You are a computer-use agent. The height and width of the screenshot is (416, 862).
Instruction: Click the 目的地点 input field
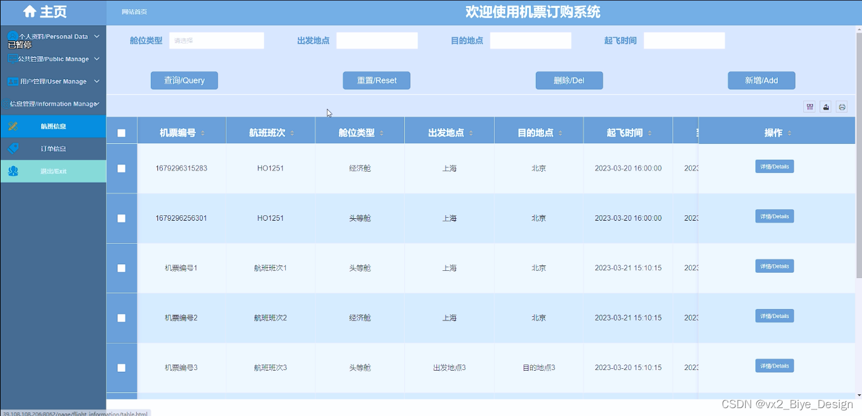[x=531, y=41]
